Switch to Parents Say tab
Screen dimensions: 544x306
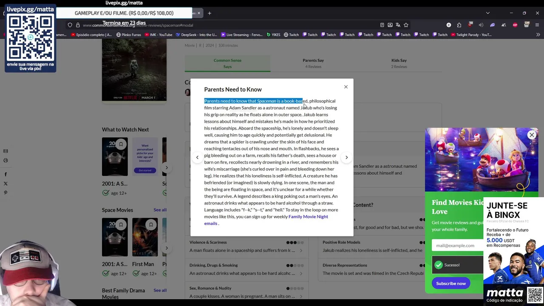point(313,63)
